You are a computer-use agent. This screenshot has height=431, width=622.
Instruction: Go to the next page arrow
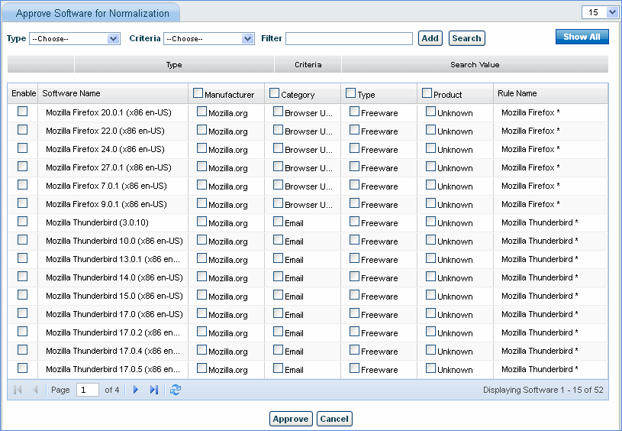[x=136, y=390]
